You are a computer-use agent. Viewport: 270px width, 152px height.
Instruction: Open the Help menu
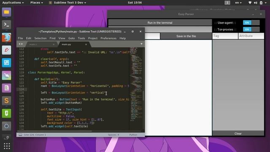click(123, 38)
